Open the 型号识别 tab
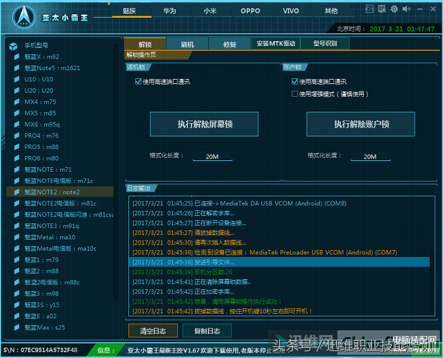 (x=325, y=44)
